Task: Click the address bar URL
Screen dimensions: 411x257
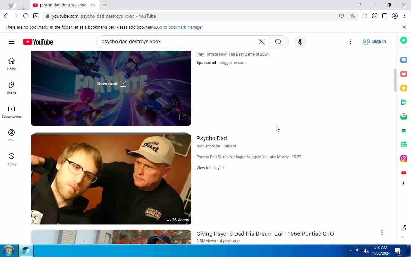Action: (x=104, y=16)
